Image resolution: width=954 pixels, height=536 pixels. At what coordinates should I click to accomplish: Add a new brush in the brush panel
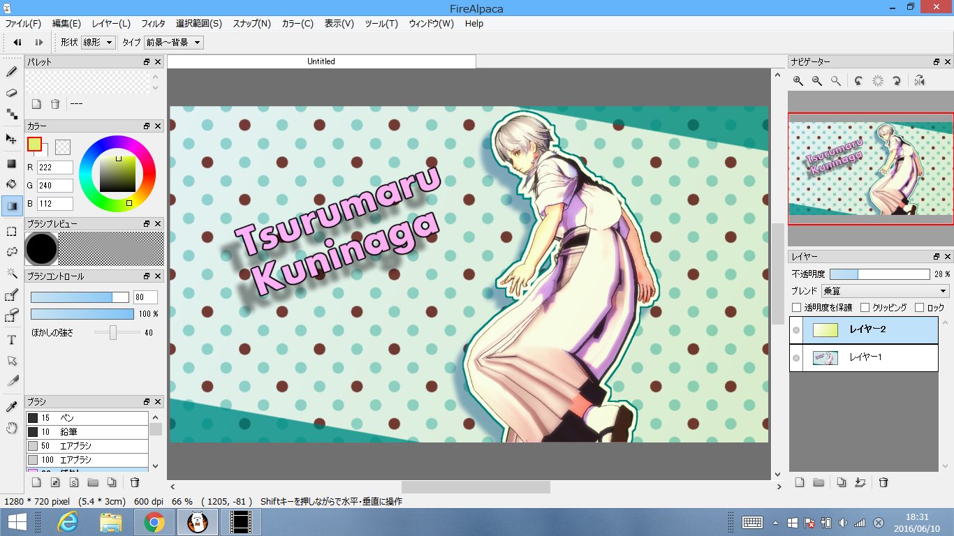click(36, 482)
